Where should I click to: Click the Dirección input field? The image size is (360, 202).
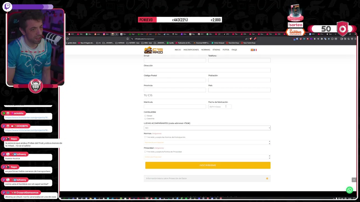point(207,70)
